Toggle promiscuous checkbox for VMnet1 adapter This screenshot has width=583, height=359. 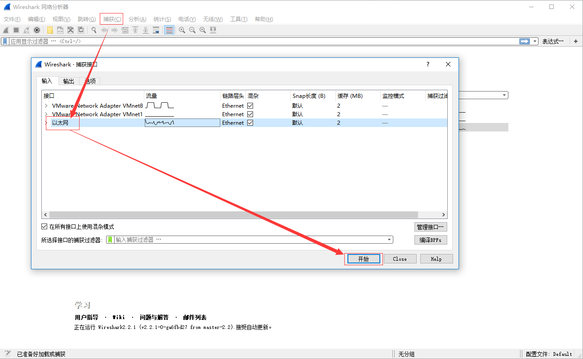point(250,114)
